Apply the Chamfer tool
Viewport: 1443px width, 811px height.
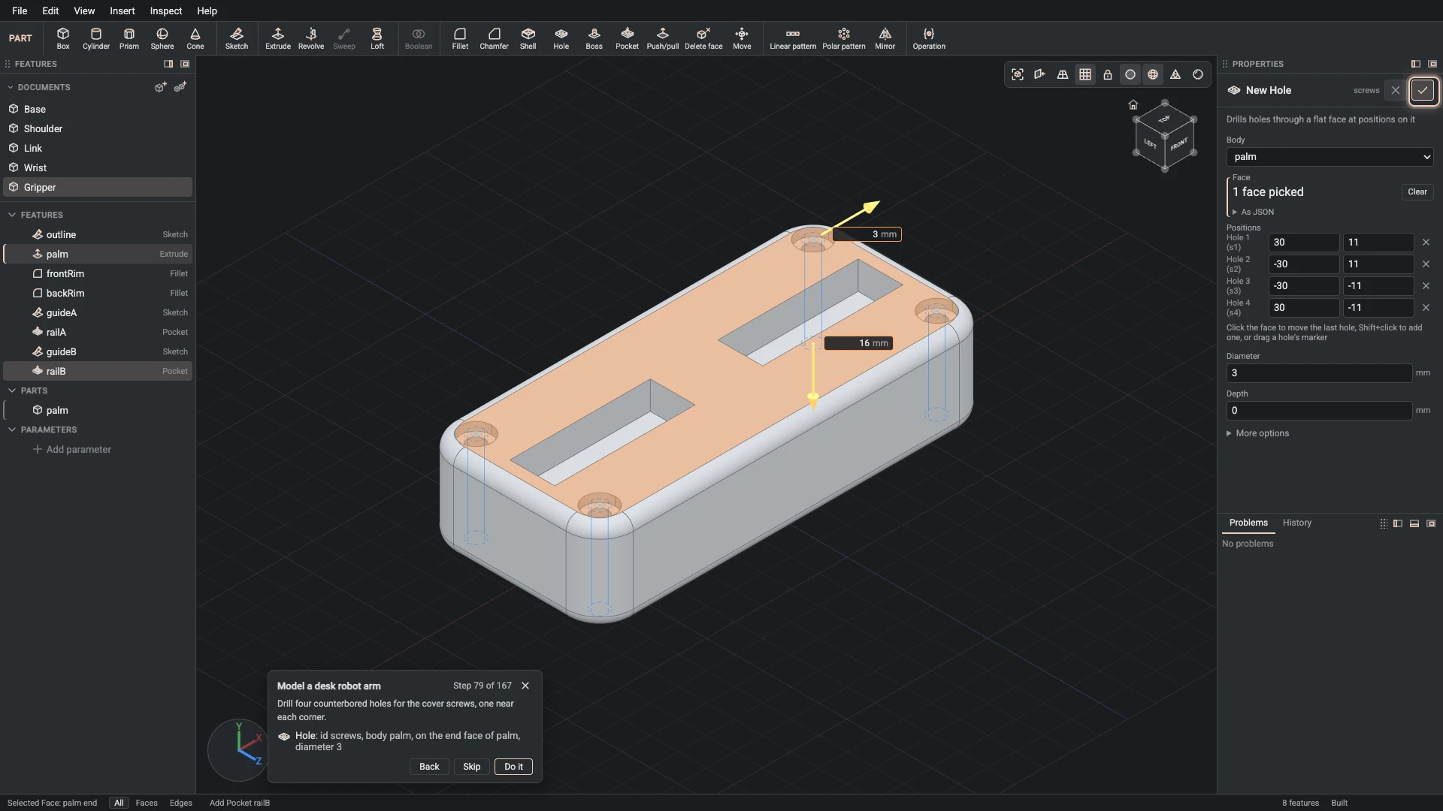pyautogui.click(x=494, y=38)
